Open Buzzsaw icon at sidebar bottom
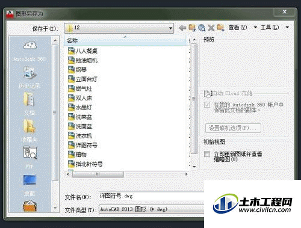 click(x=29, y=206)
